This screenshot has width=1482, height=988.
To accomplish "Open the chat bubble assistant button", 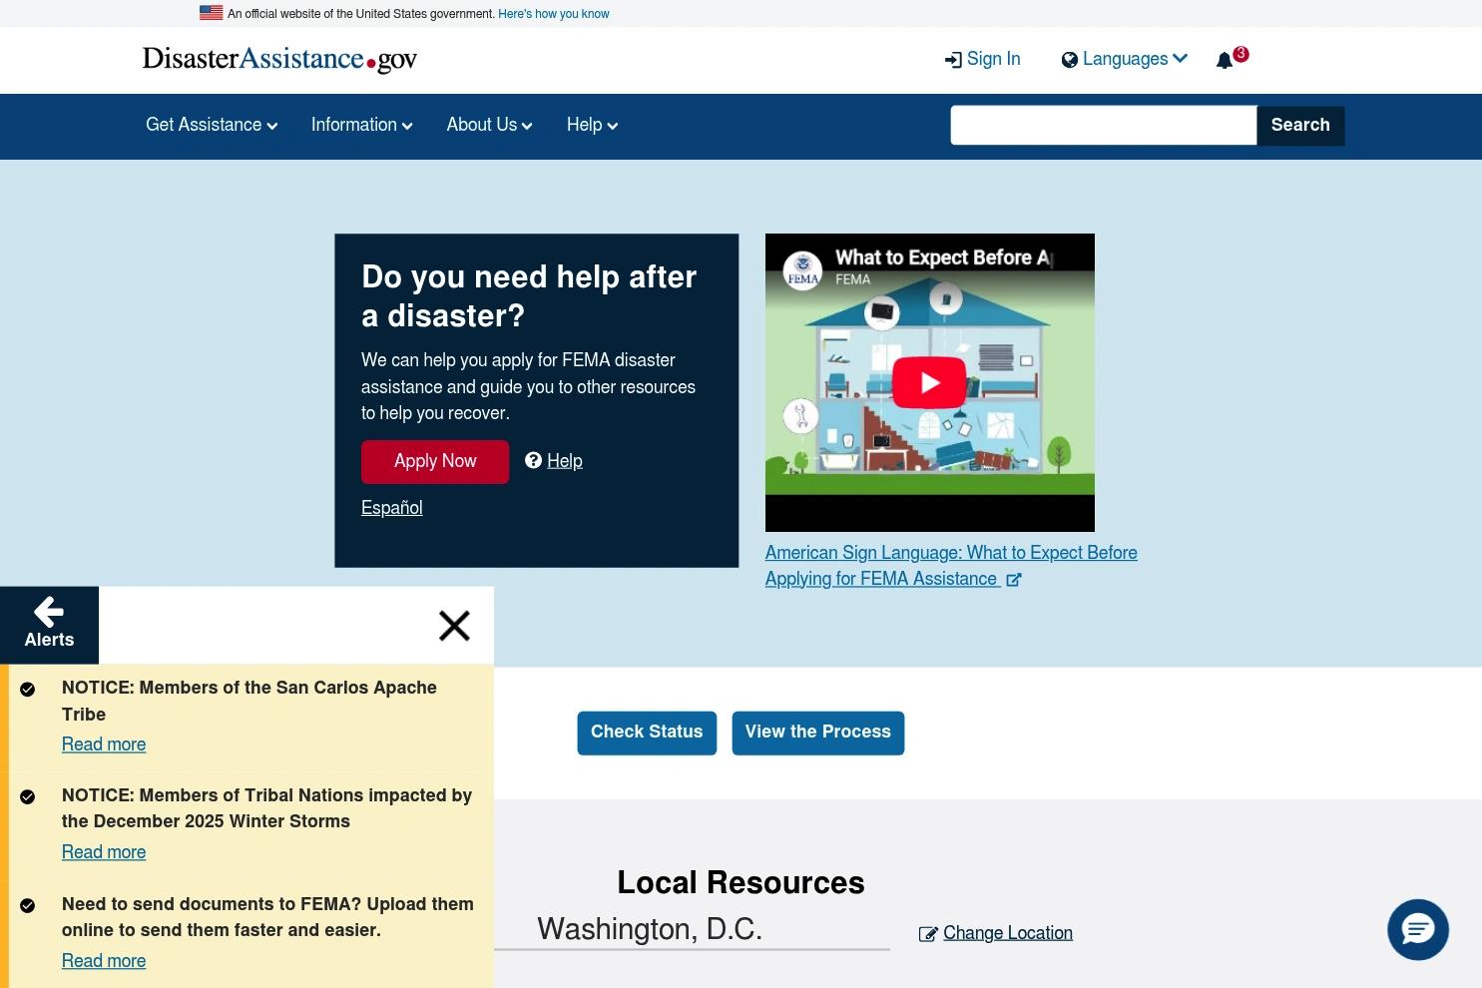I will point(1418,929).
